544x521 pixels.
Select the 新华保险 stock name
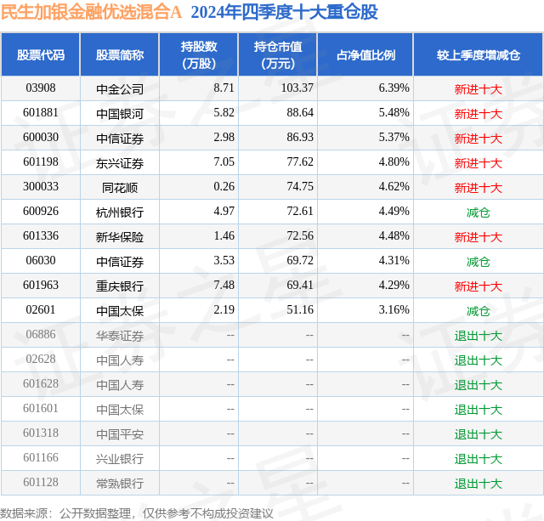[x=120, y=236]
